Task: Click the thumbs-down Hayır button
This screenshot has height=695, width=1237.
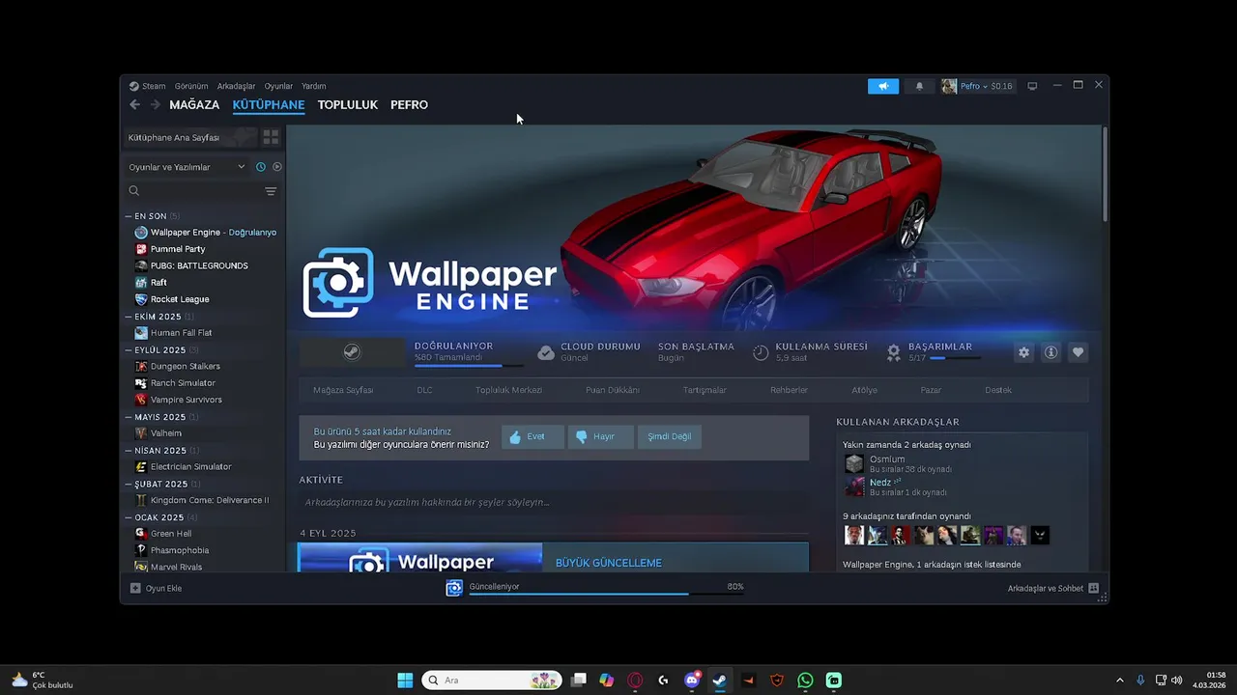Action: pyautogui.click(x=600, y=436)
